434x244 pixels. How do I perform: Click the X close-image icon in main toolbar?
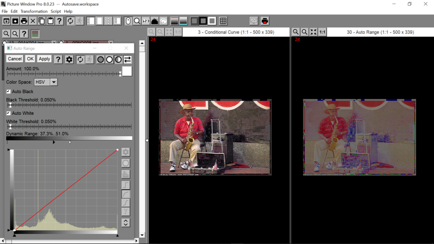(33, 21)
